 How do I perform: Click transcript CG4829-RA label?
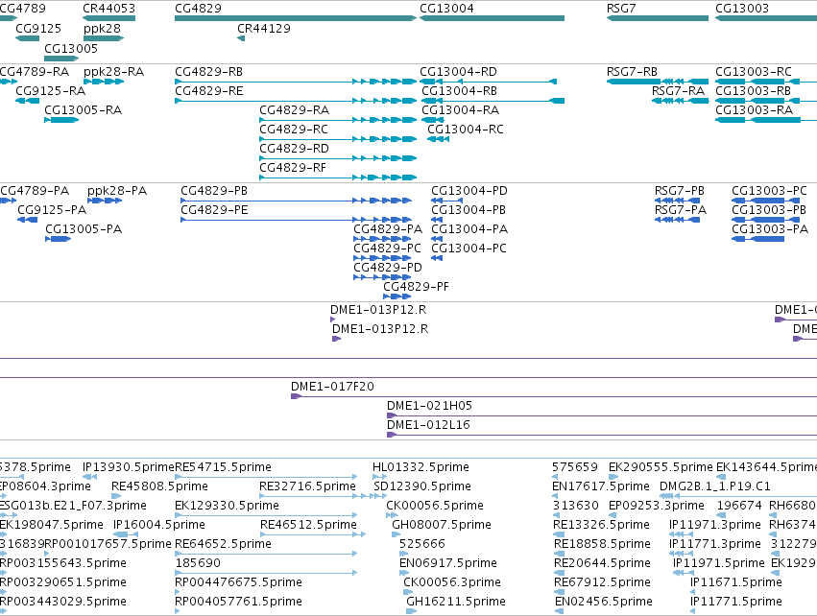click(295, 110)
